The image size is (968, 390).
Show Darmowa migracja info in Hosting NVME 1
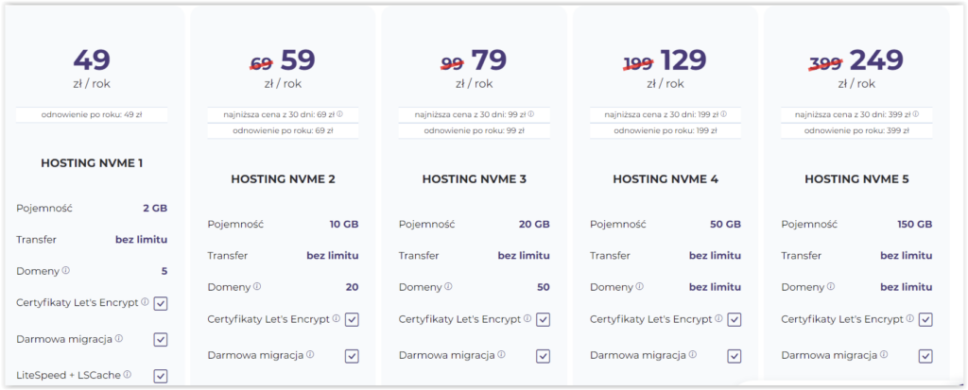[119, 338]
